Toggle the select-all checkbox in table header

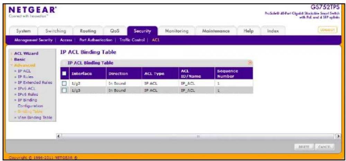click(64, 73)
